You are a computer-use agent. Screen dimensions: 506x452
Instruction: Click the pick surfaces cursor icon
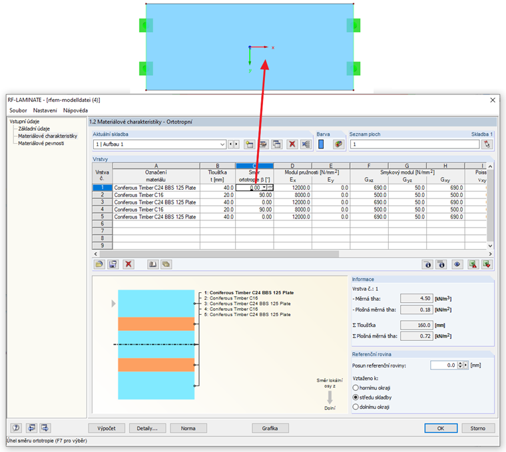(x=487, y=144)
